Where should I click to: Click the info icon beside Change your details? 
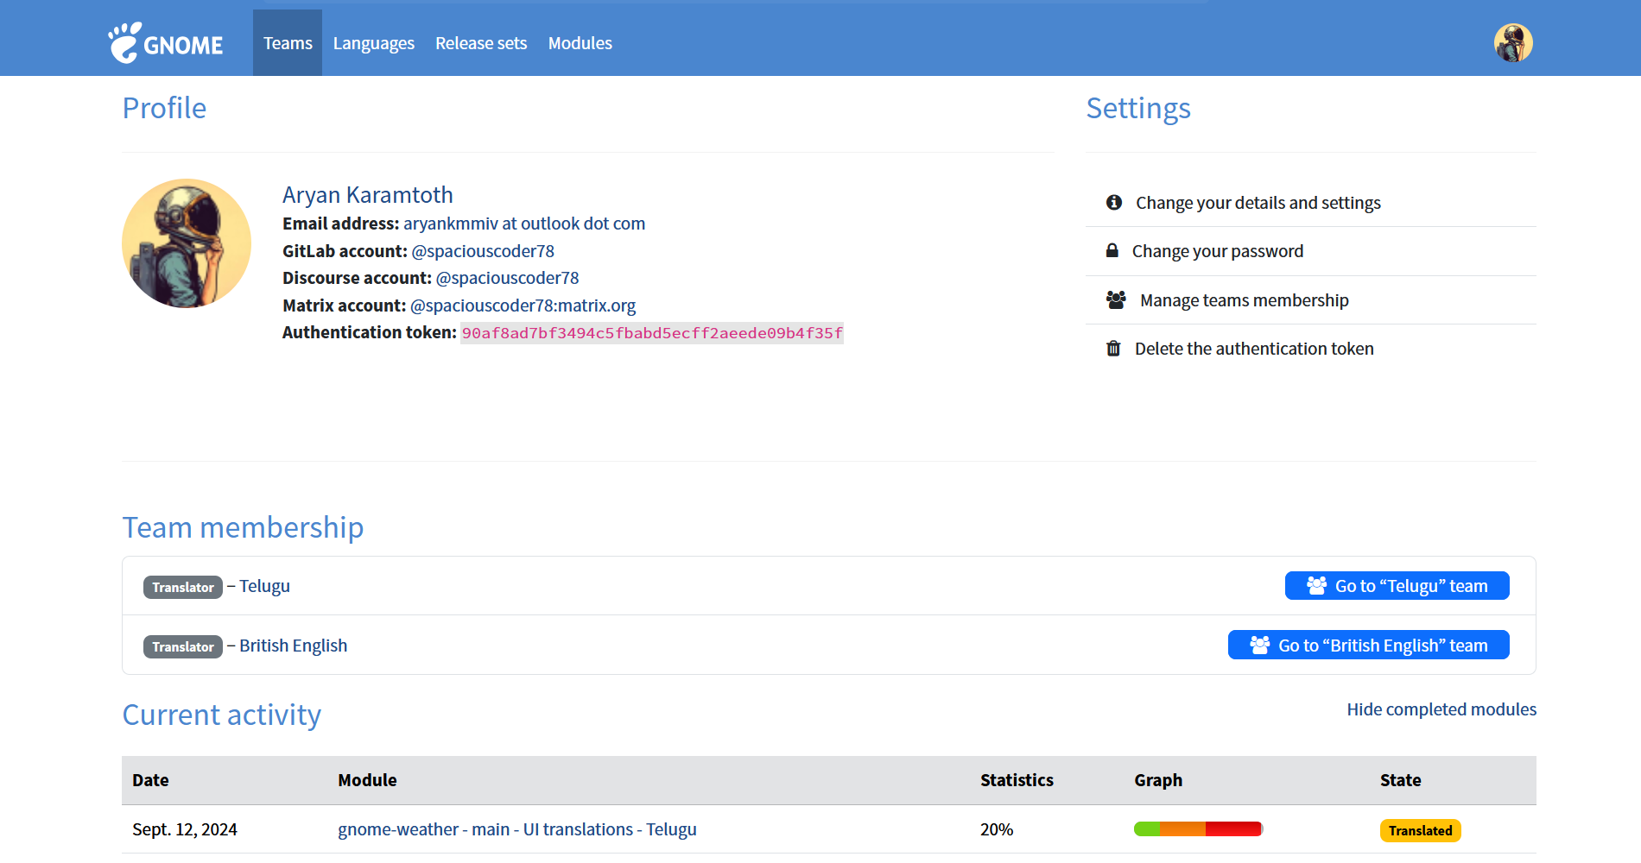[1114, 202]
